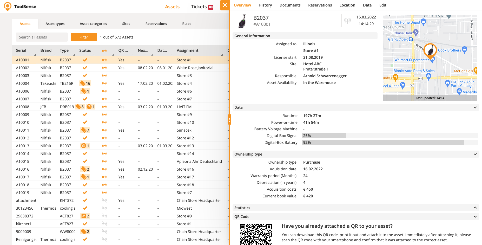
Task: Click signal icon in A10002 row
Action: pyautogui.click(x=104, y=68)
